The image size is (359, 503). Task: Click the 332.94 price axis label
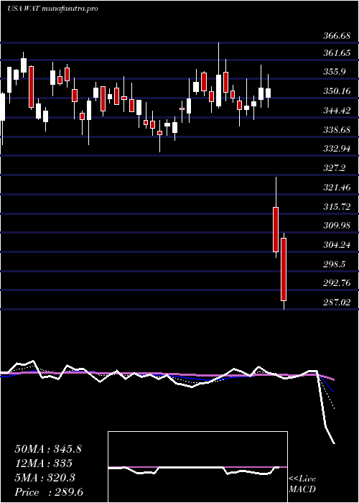336,149
